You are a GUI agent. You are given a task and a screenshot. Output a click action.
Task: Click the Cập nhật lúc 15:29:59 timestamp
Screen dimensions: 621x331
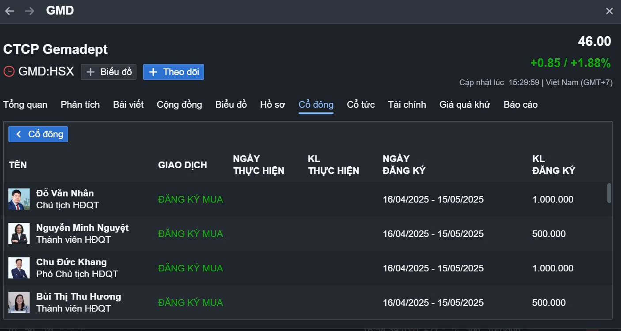499,83
